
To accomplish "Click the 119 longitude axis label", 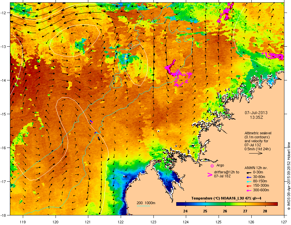I will pyautogui.click(x=23, y=222).
